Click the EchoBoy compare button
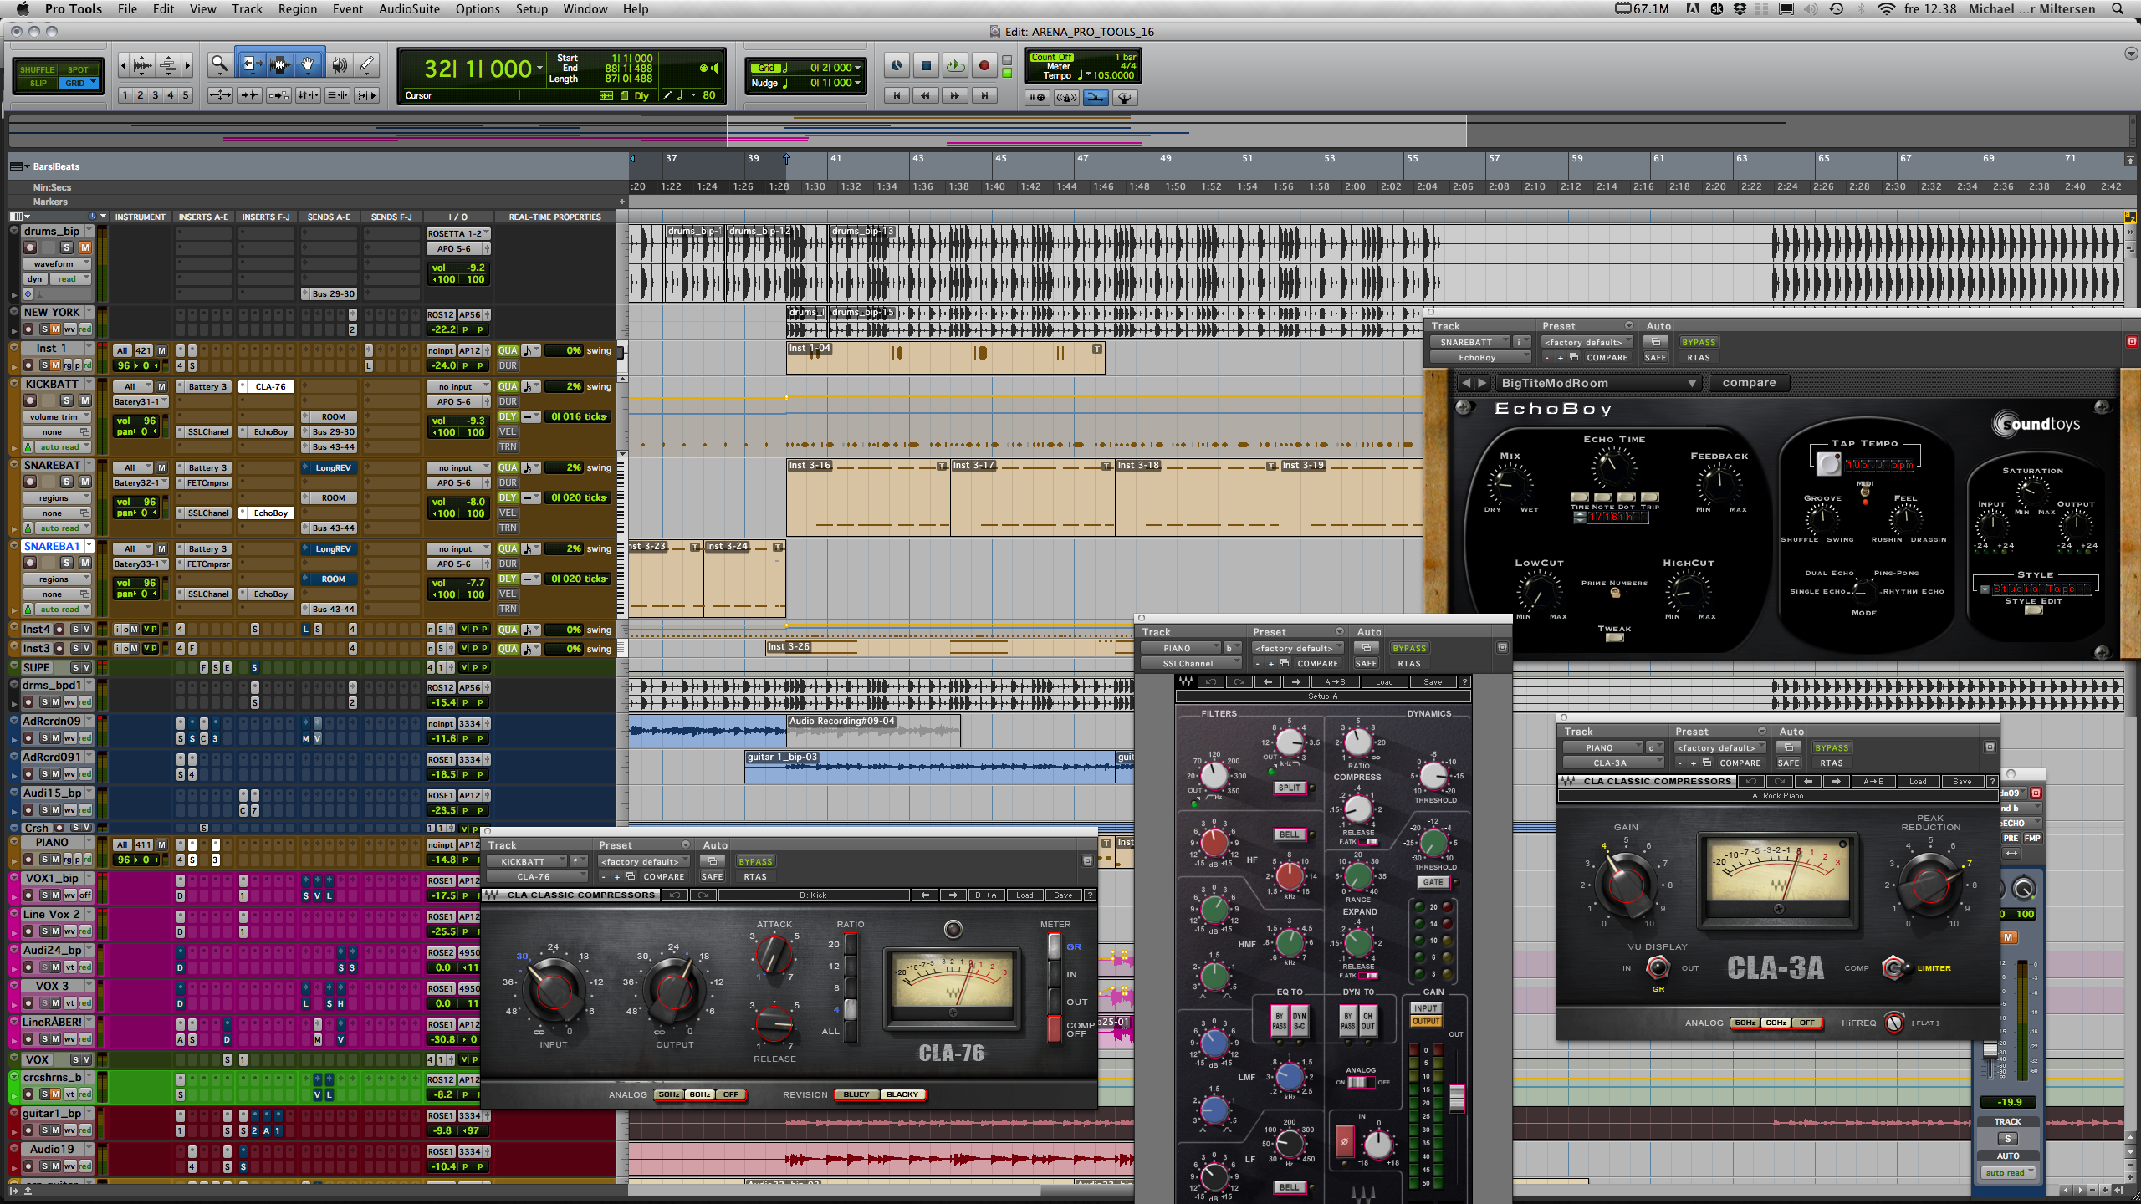Screen dimensions: 2141x1204 coord(1749,383)
